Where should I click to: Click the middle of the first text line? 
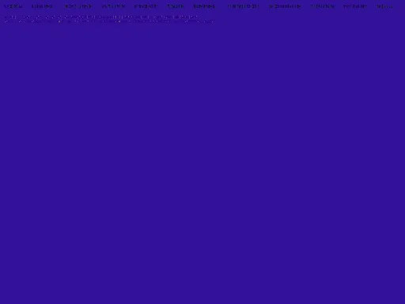tap(101, 17)
